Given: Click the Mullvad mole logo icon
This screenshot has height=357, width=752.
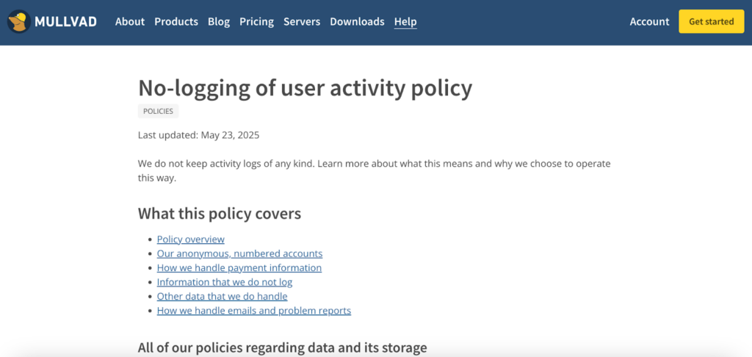Looking at the screenshot, I should tap(19, 21).
